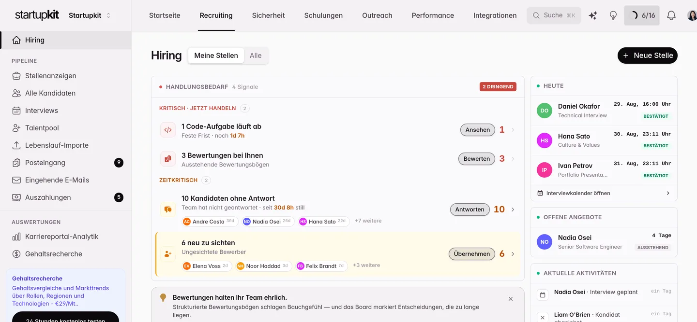Screen dimensions: 697x322
Task: Switch to the Alle toggle
Action: (x=256, y=56)
